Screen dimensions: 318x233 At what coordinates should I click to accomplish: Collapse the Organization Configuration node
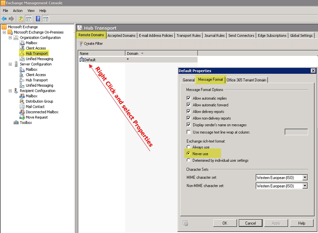(10, 38)
